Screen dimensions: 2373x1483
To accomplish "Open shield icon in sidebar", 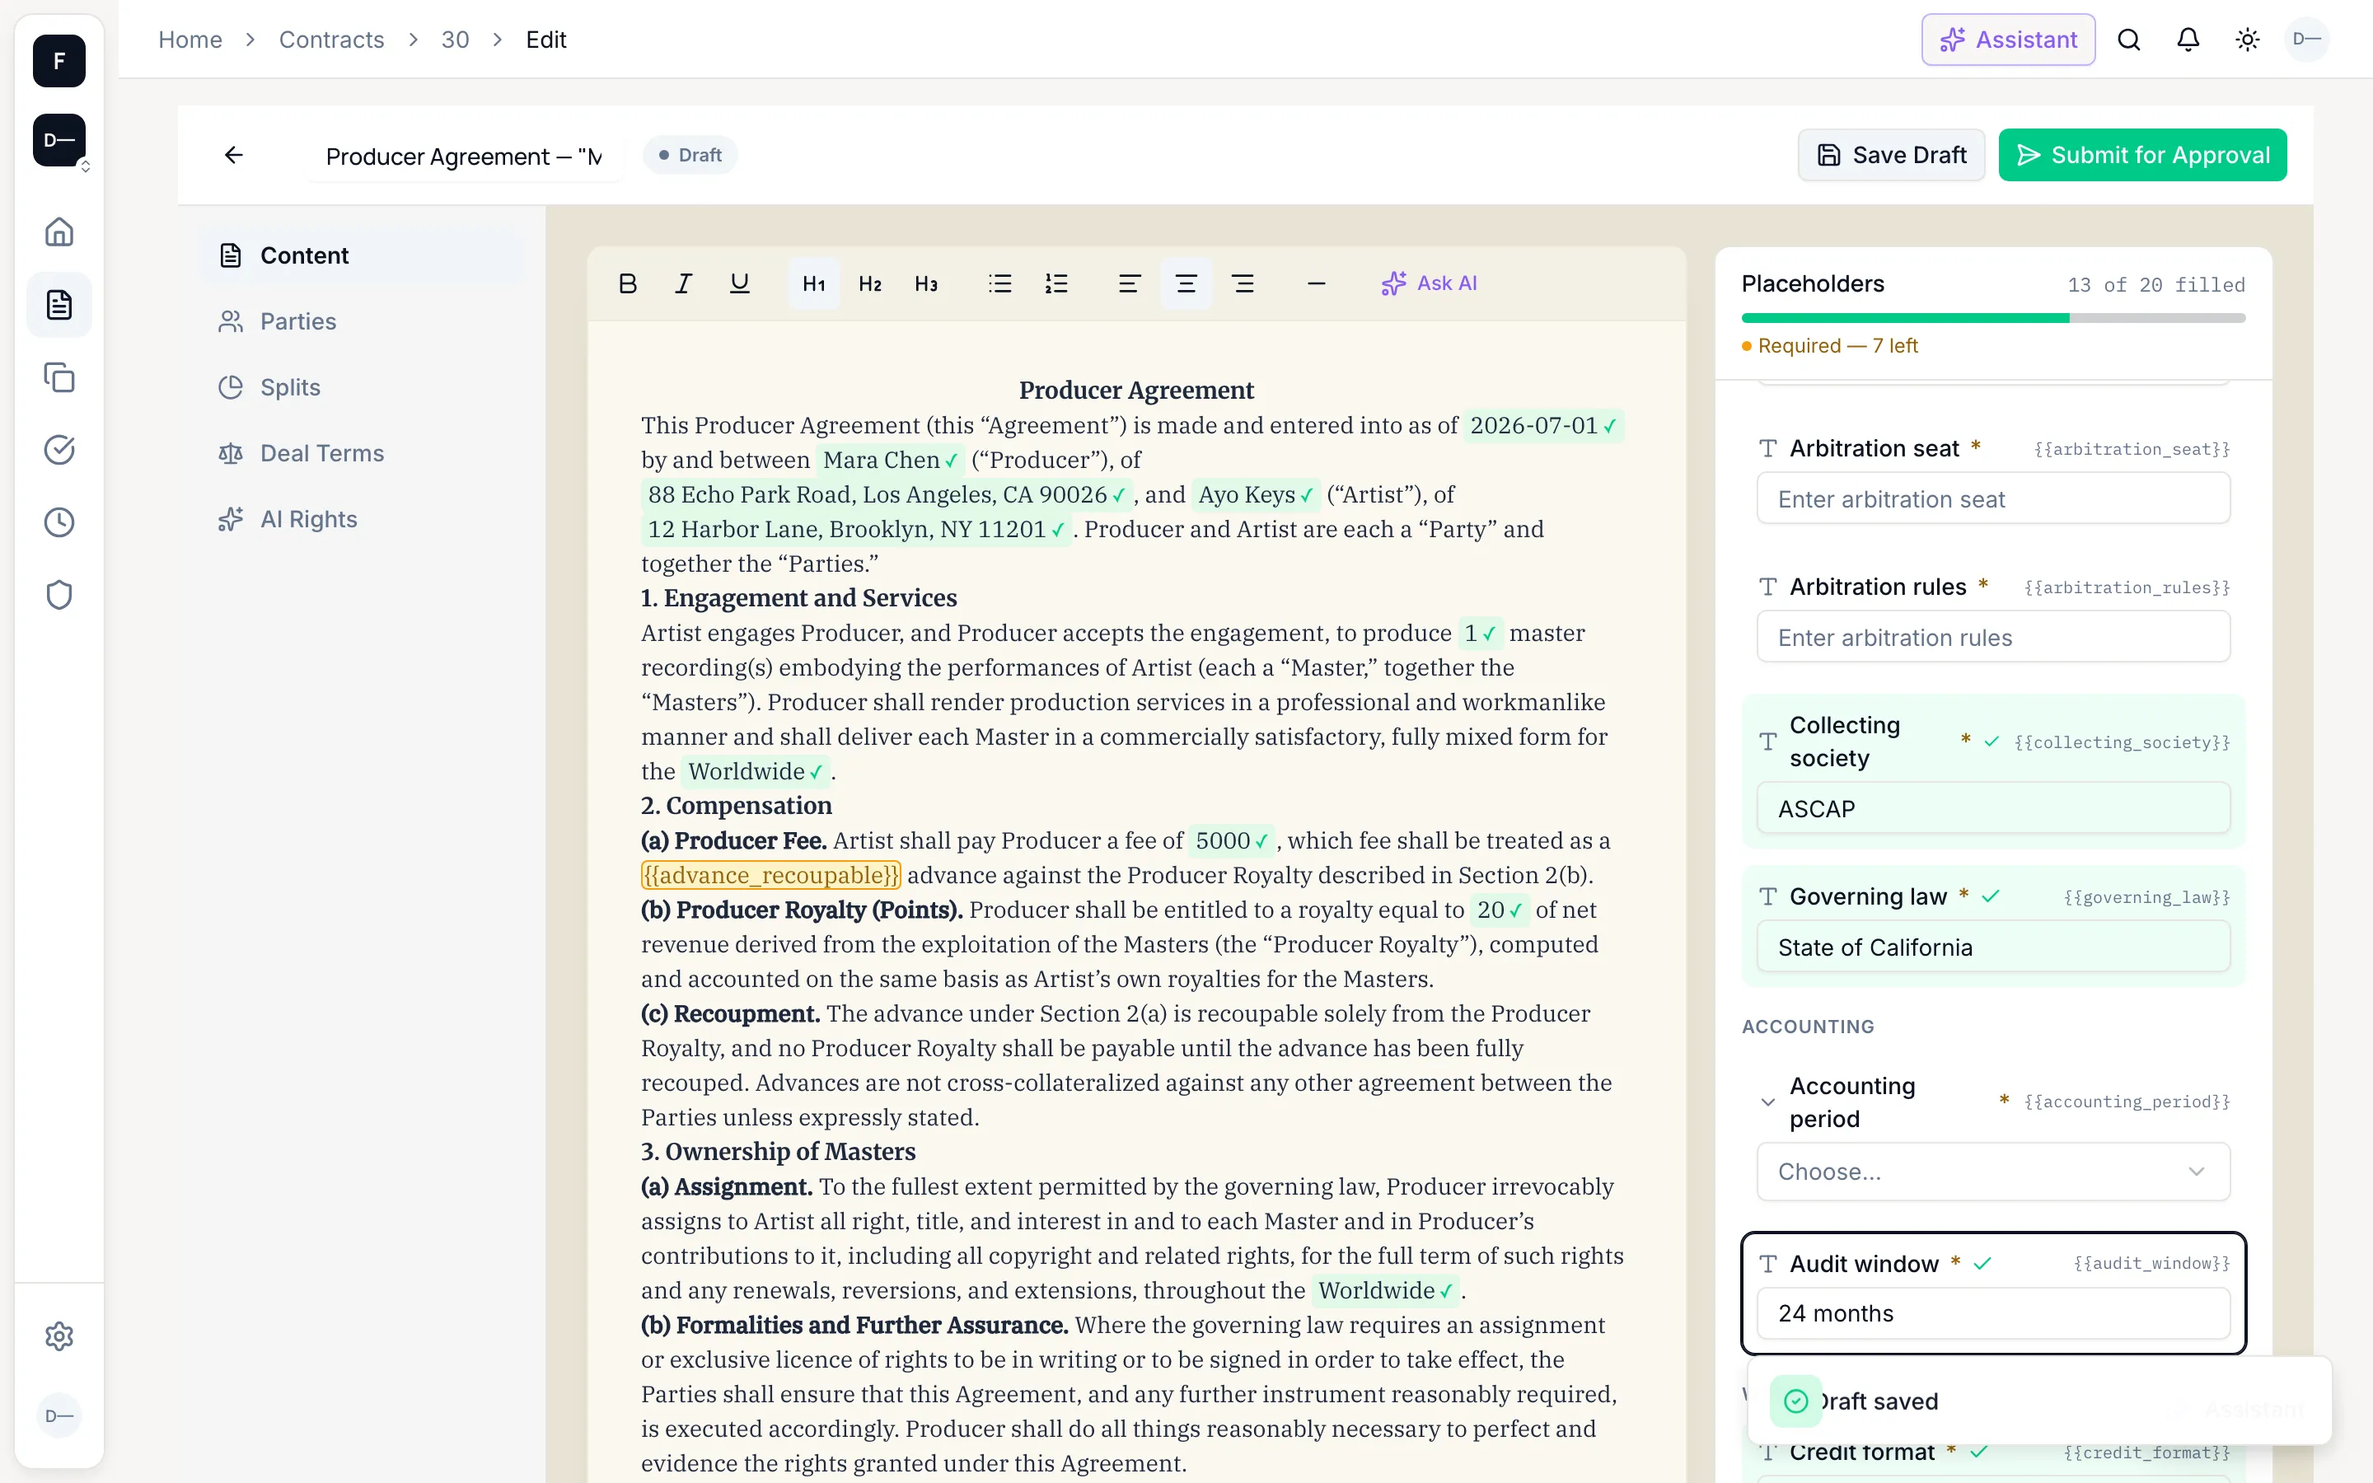I will pos(60,594).
